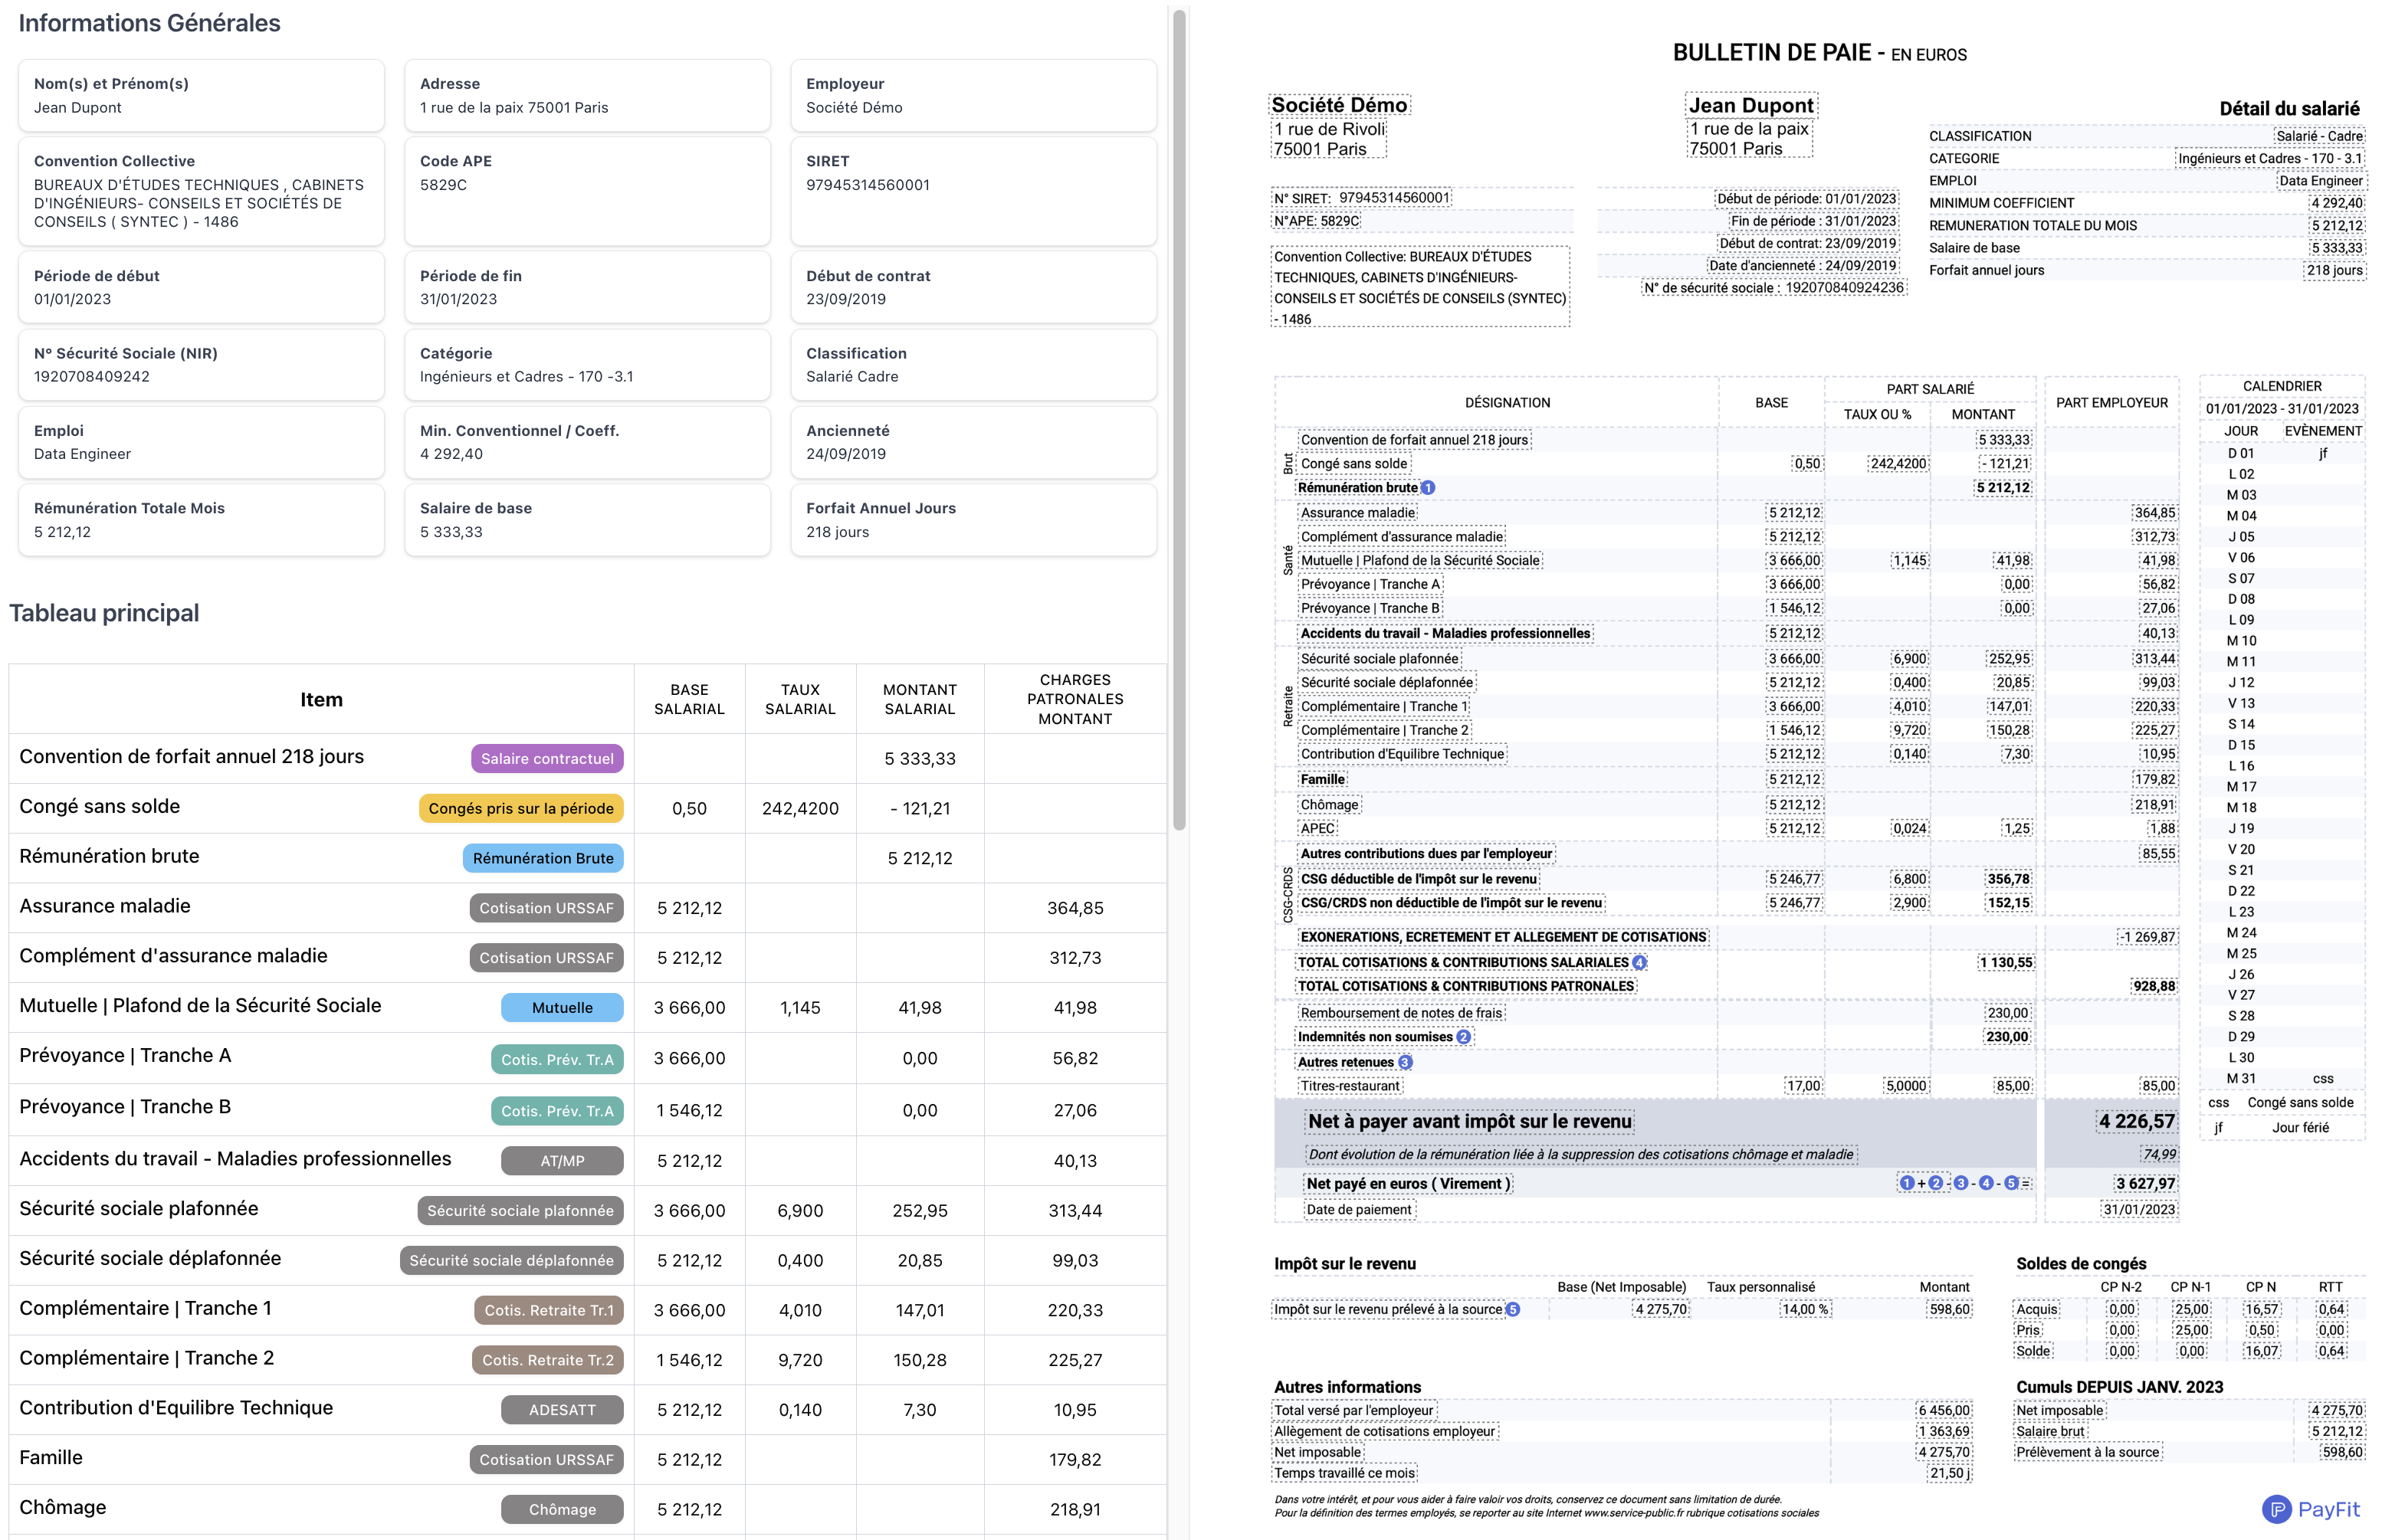Click badge ③ next to Autres retenues
Viewport: 2405px width, 1540px height.
pos(1405,1062)
